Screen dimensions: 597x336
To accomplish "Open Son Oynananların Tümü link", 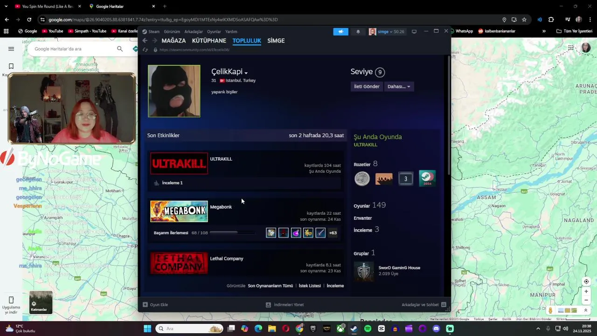I will click(x=271, y=286).
